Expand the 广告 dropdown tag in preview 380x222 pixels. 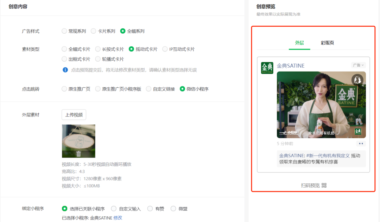(358, 65)
